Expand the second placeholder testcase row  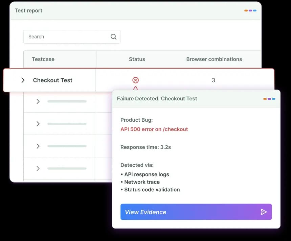pyautogui.click(x=38, y=124)
